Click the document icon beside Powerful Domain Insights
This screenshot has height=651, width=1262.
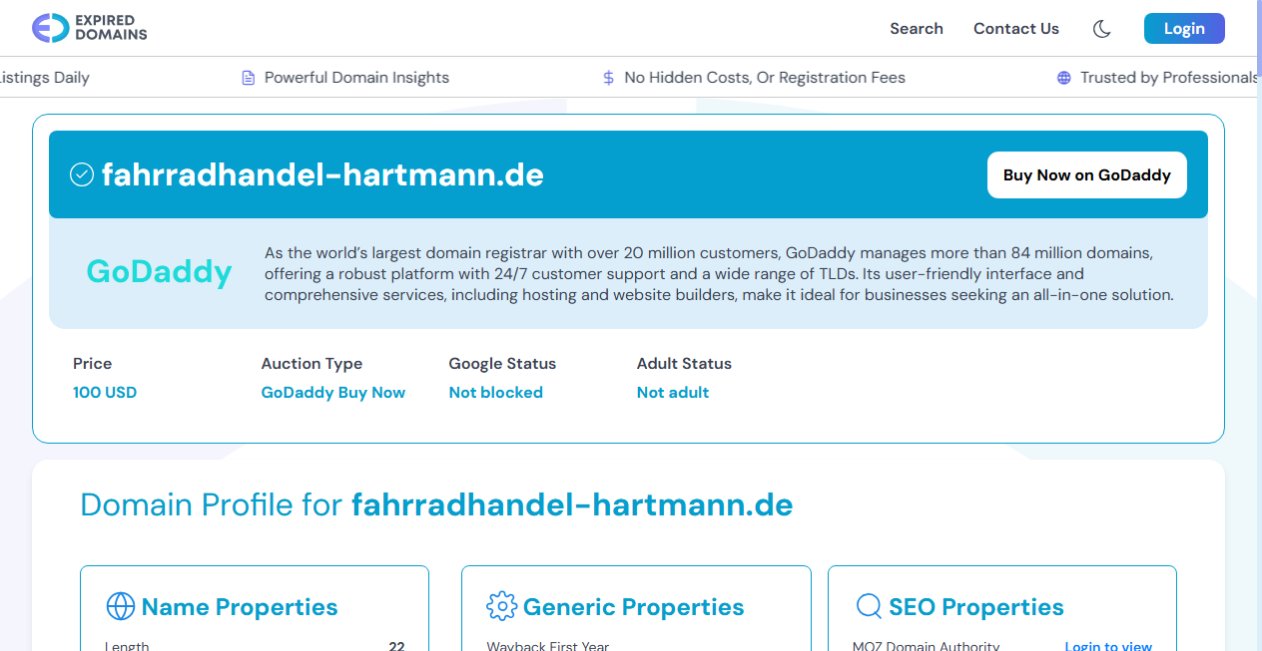pos(249,78)
